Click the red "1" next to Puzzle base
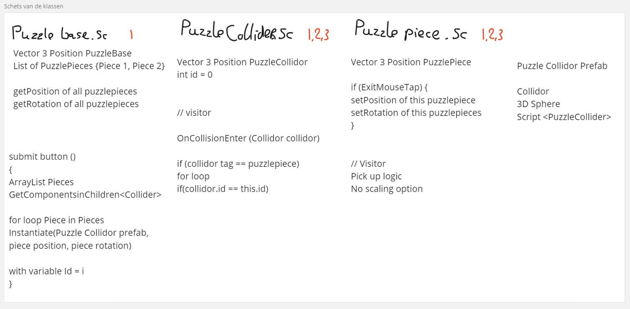The image size is (630, 309). tap(131, 35)
